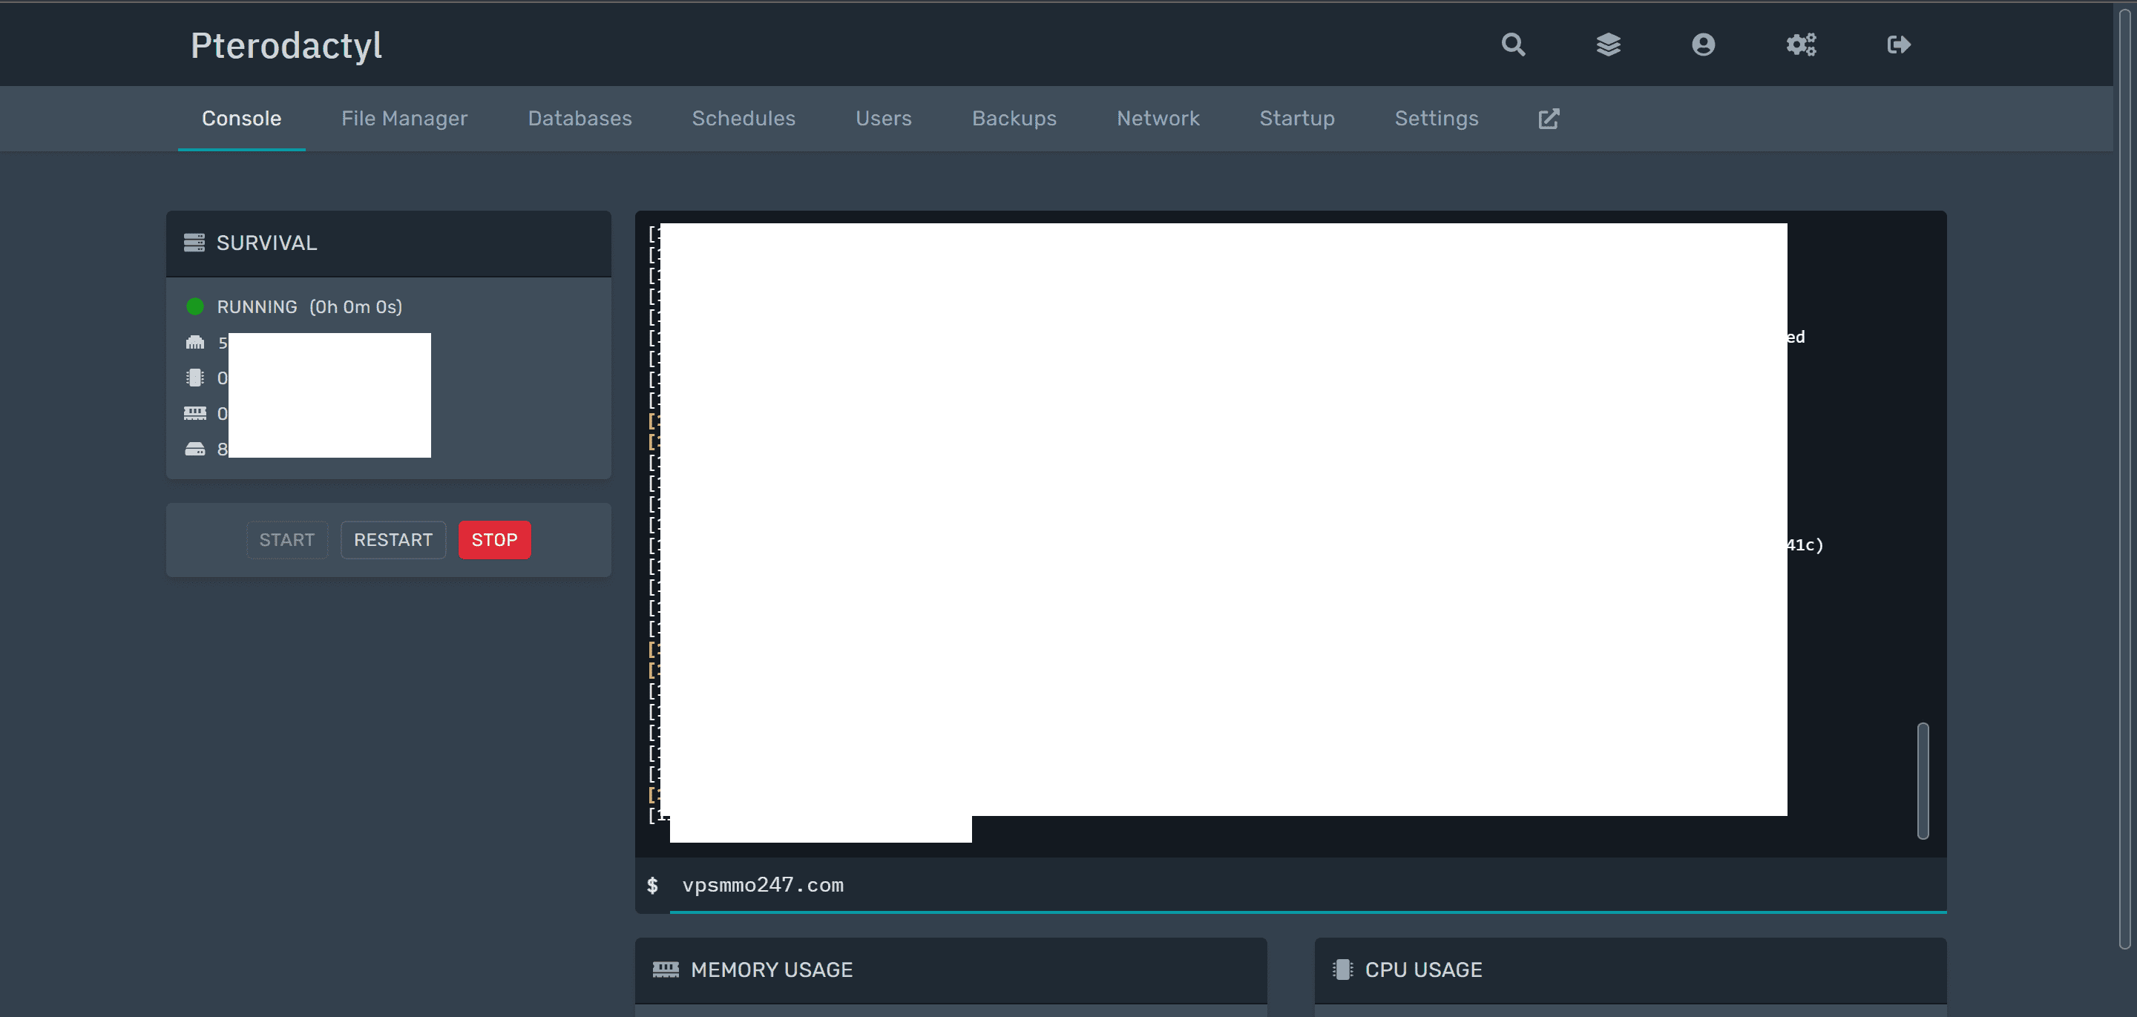Go to the Schedules tab
The width and height of the screenshot is (2137, 1017).
[743, 119]
